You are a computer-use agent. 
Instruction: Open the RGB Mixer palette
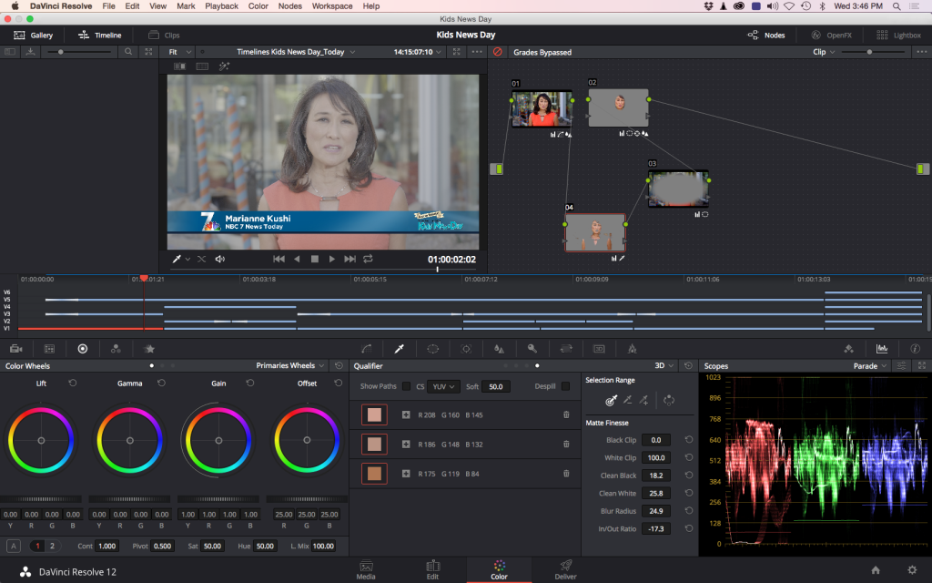(116, 349)
